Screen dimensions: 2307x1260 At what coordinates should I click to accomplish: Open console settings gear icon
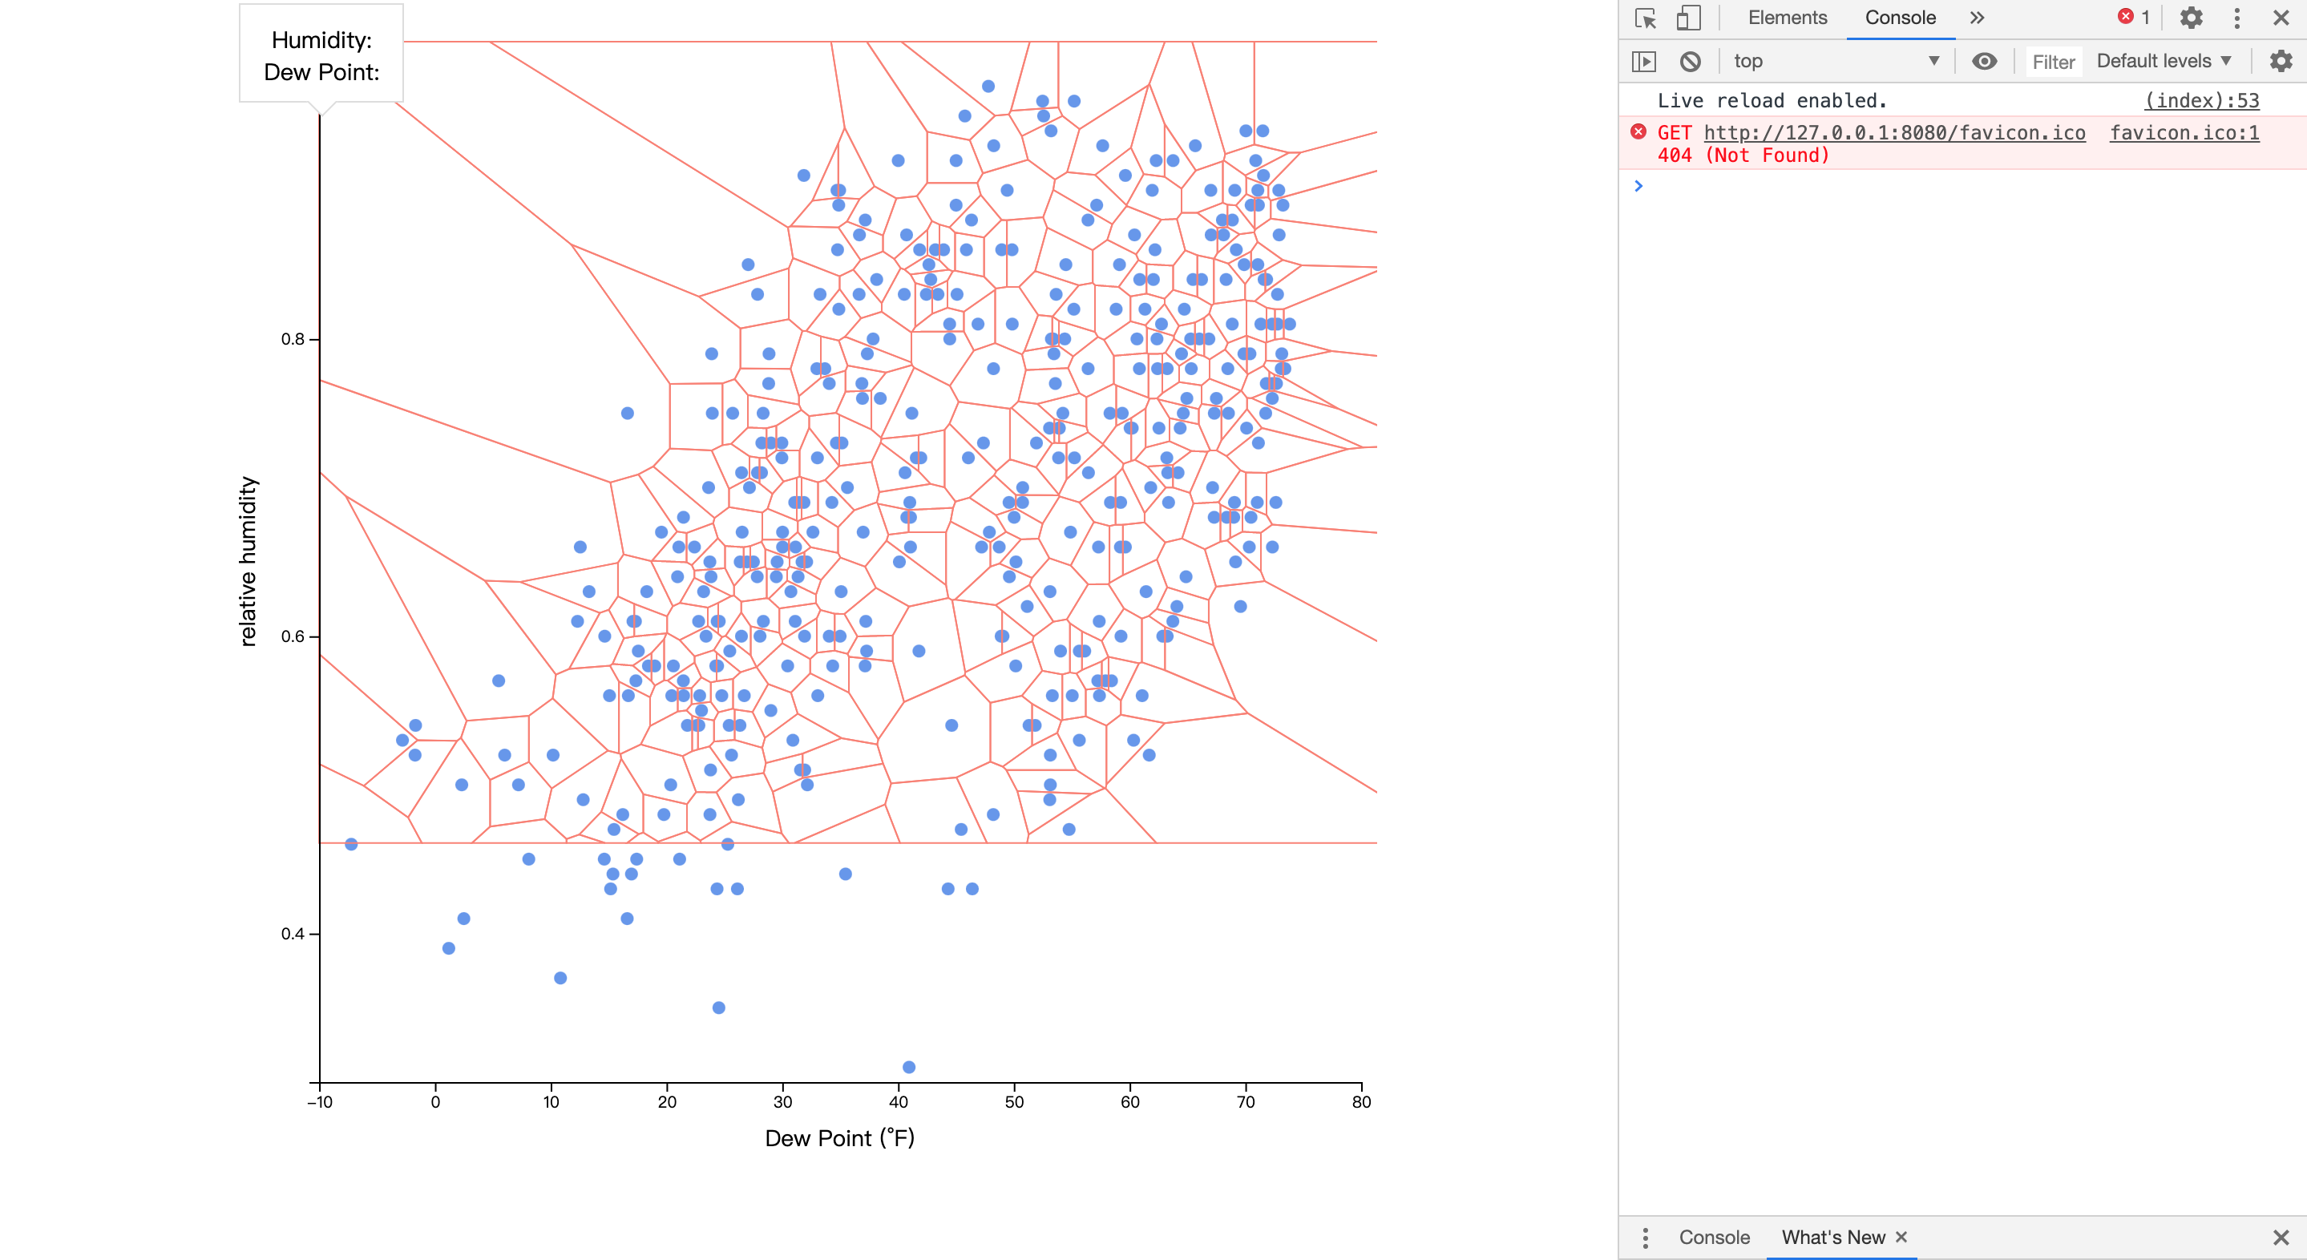point(2280,61)
